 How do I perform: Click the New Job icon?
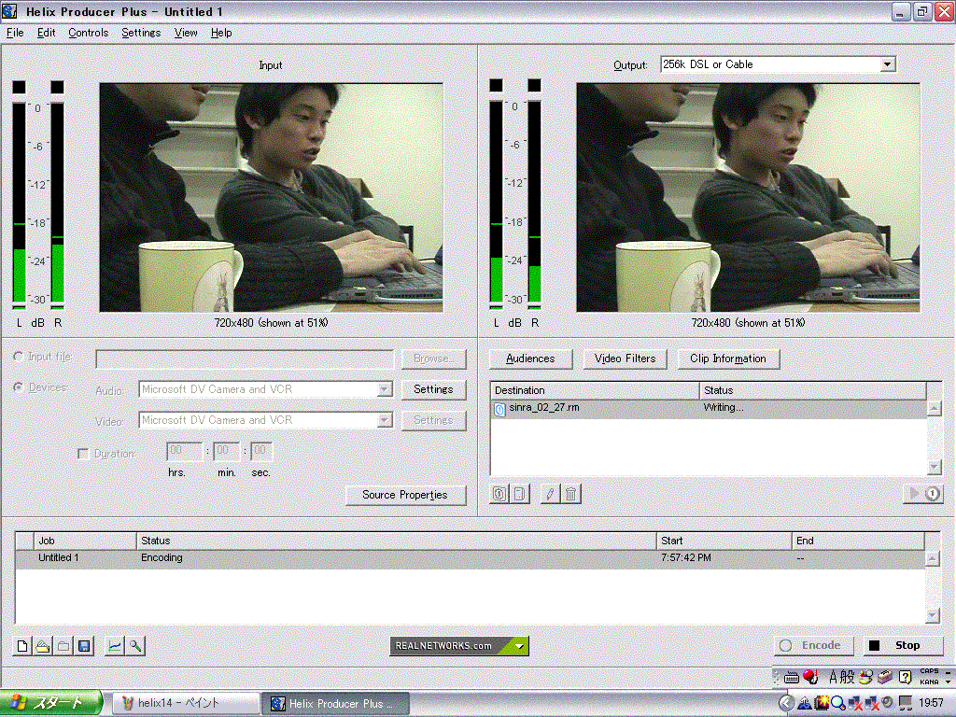22,645
